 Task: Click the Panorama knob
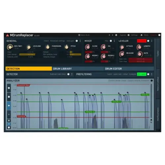[x=48, y=47]
